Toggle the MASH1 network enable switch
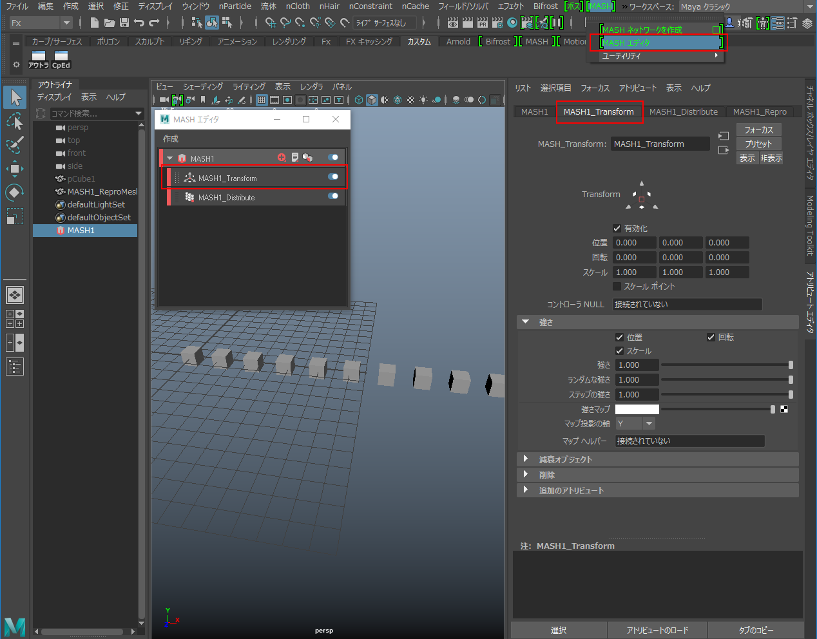This screenshot has width=817, height=639. [333, 157]
